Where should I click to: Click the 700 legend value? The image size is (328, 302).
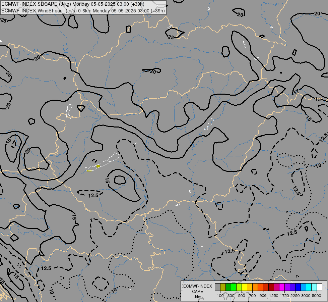[253, 296]
